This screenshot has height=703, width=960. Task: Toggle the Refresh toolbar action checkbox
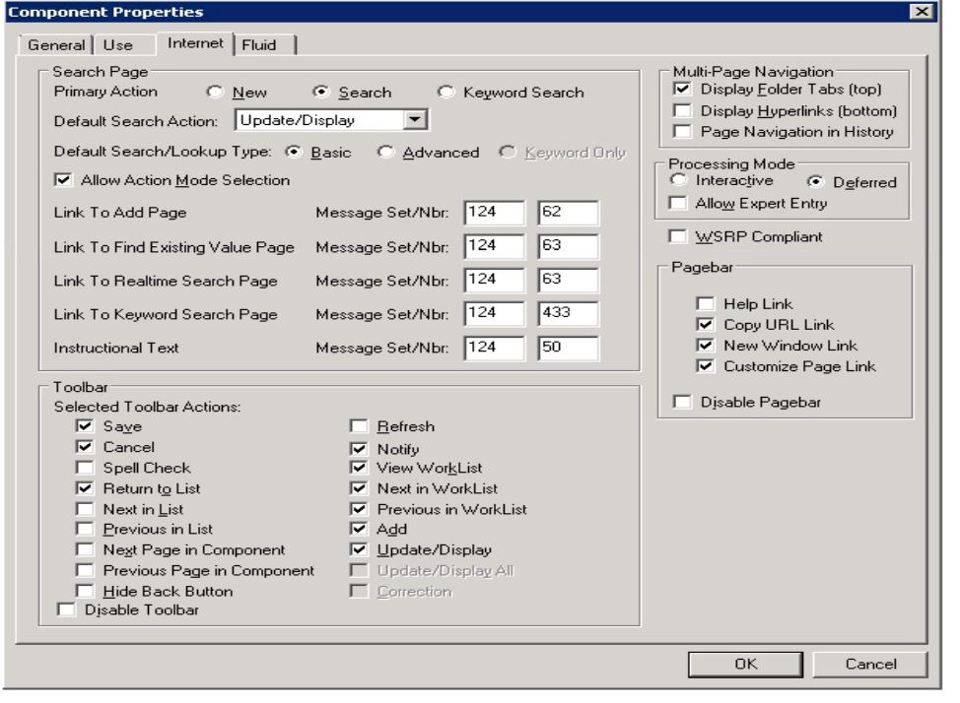(360, 426)
